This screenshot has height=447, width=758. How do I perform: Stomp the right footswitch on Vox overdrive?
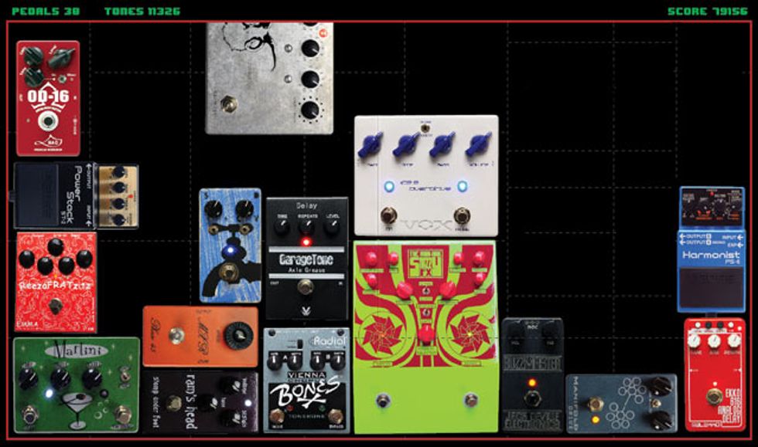pyautogui.click(x=462, y=215)
